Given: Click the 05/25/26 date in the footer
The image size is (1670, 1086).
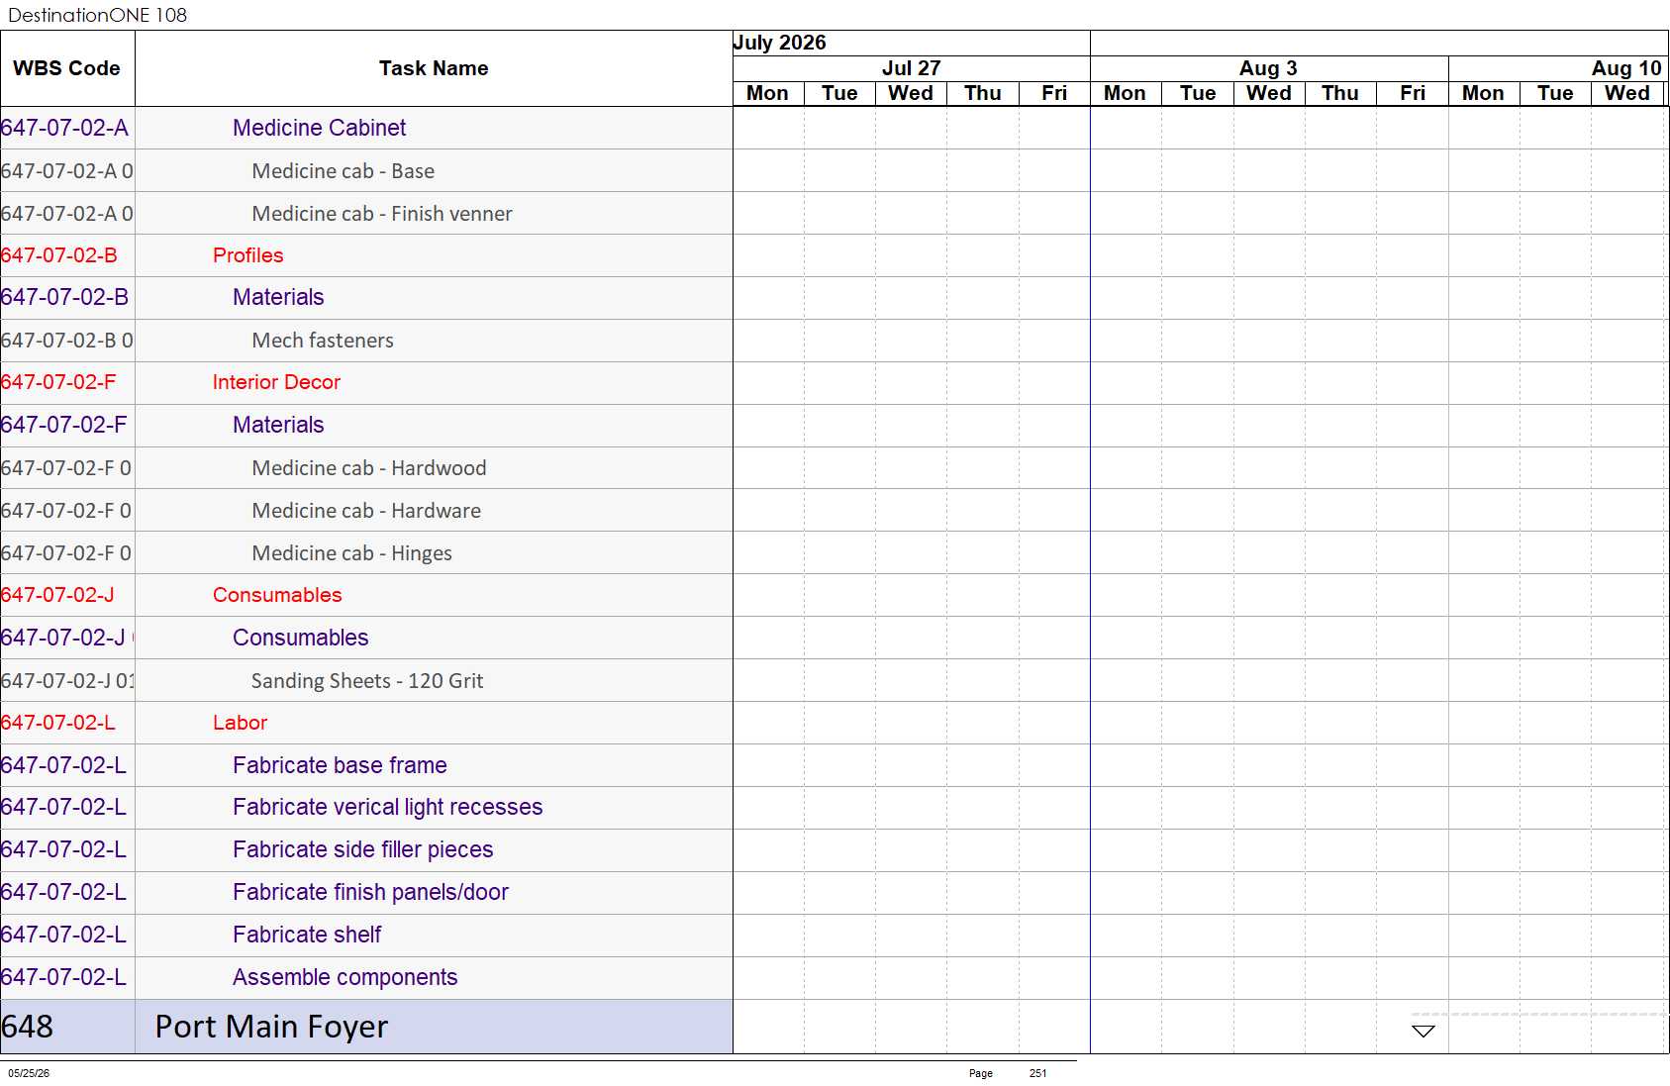Looking at the screenshot, I should [x=29, y=1073].
